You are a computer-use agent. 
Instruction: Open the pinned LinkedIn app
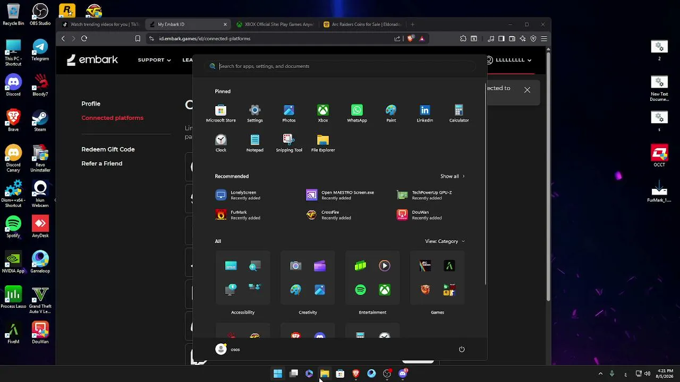(424, 114)
